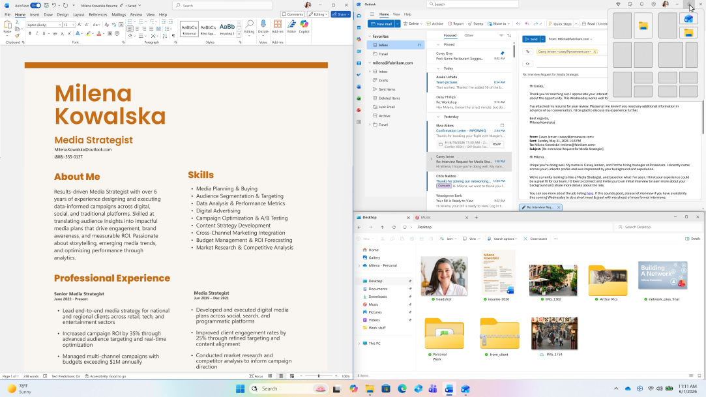Open Sort dropdown in File Explorer
This screenshot has width=706, height=397.
pos(449,239)
